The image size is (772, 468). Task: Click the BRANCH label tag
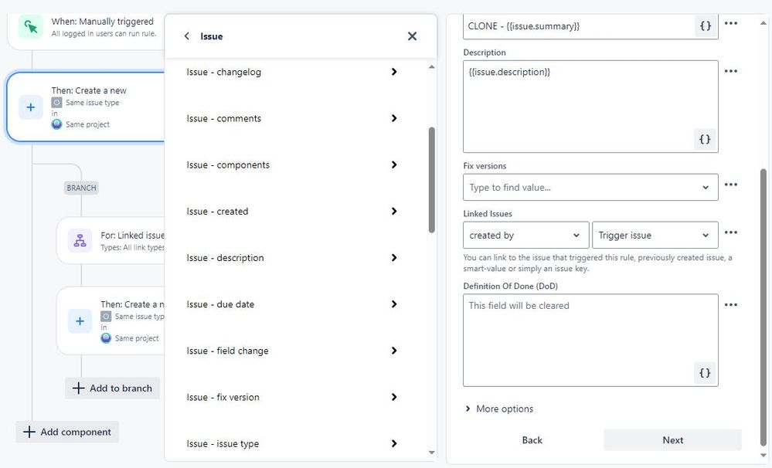[x=82, y=188]
